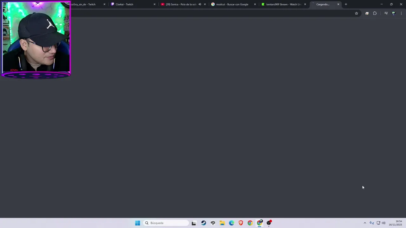Open the plain Chrome taskbar icon
The width and height of the screenshot is (406, 228).
click(x=250, y=223)
